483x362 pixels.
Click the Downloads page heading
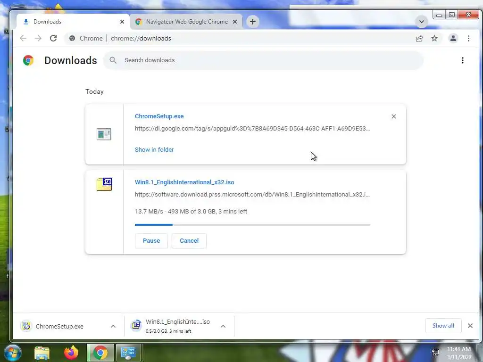click(x=71, y=60)
